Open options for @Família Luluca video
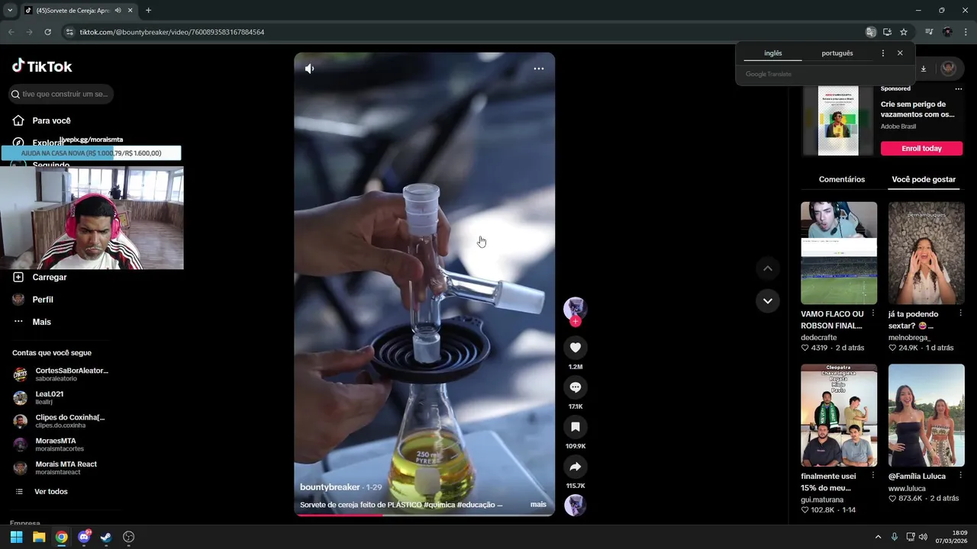 pos(960,476)
